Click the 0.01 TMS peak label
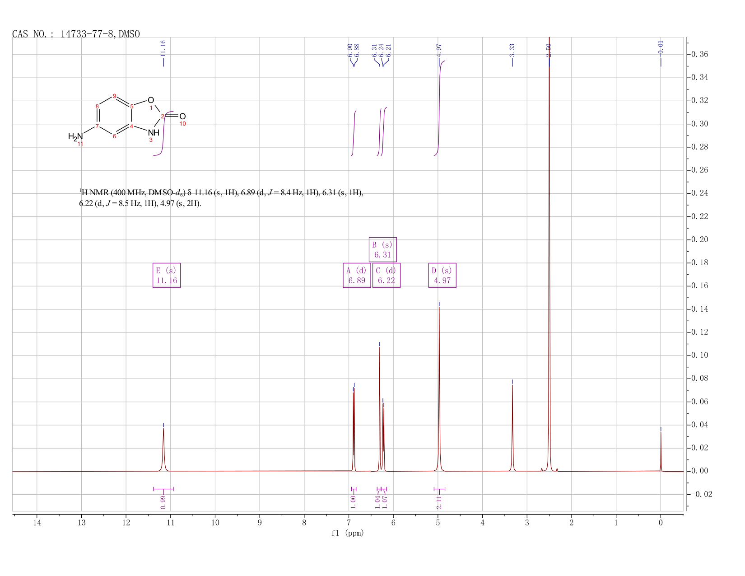Image resolution: width=745 pixels, height=576 pixels. [x=661, y=47]
